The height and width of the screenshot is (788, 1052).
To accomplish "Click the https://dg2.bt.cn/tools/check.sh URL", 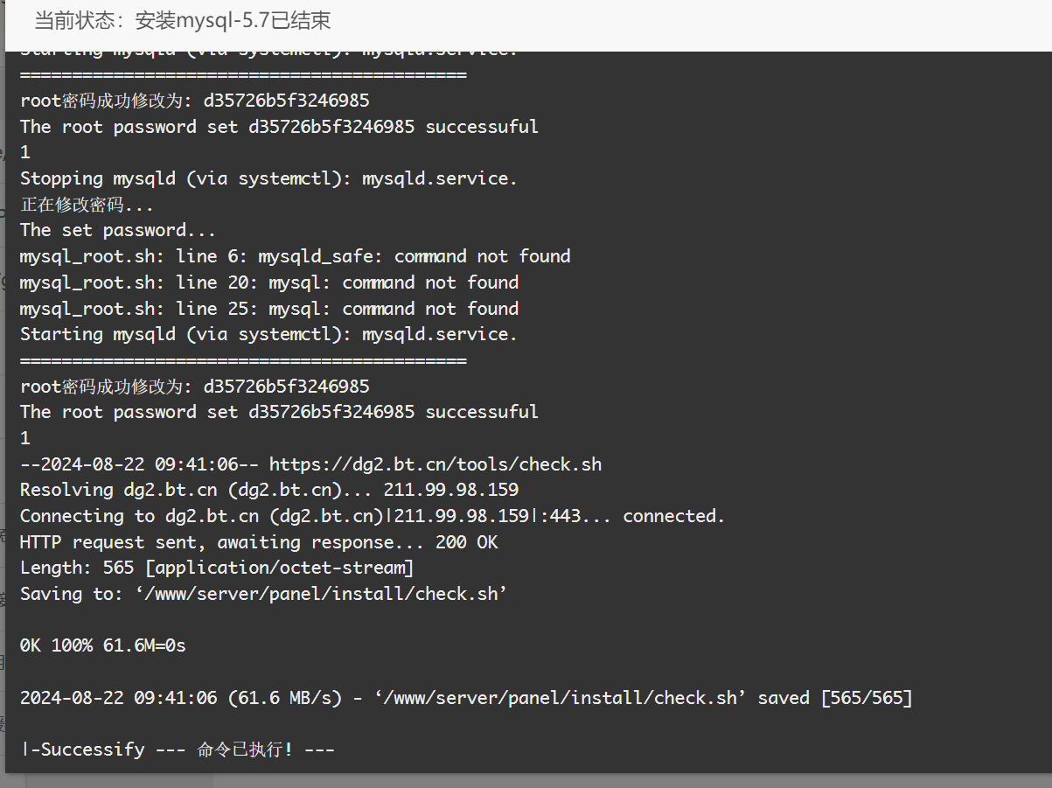I will pyautogui.click(x=435, y=464).
